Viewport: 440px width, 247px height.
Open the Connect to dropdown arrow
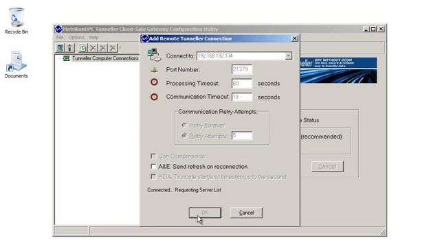coord(288,56)
